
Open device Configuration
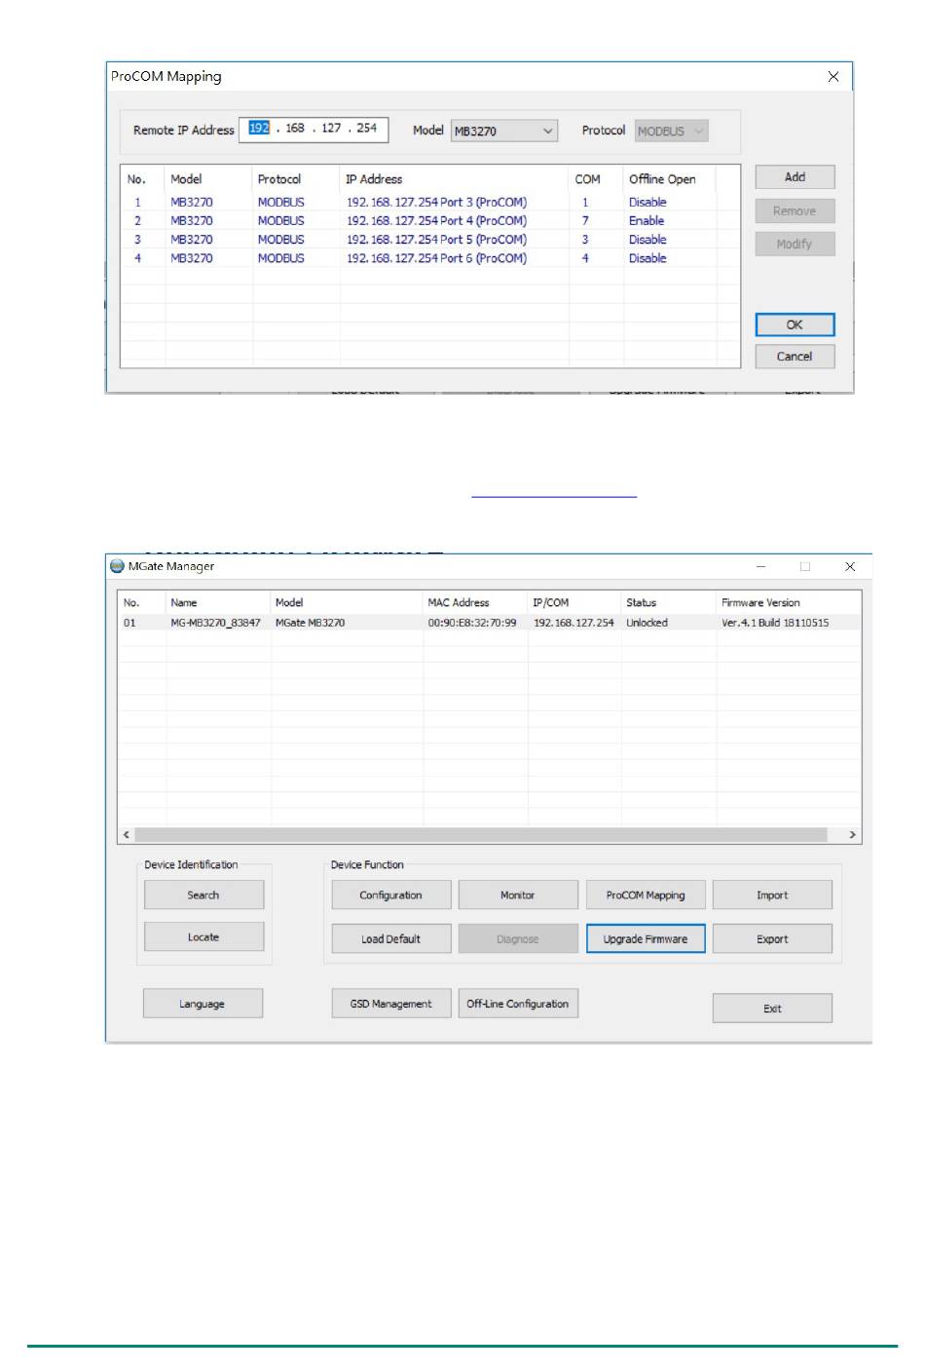(390, 895)
